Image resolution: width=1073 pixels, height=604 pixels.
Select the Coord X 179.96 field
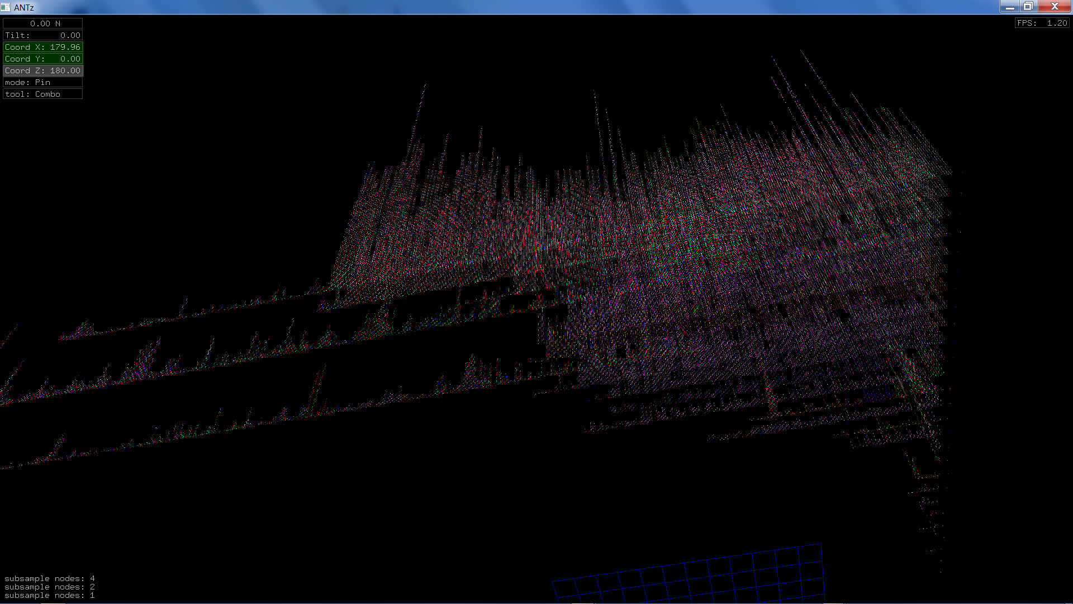(43, 47)
